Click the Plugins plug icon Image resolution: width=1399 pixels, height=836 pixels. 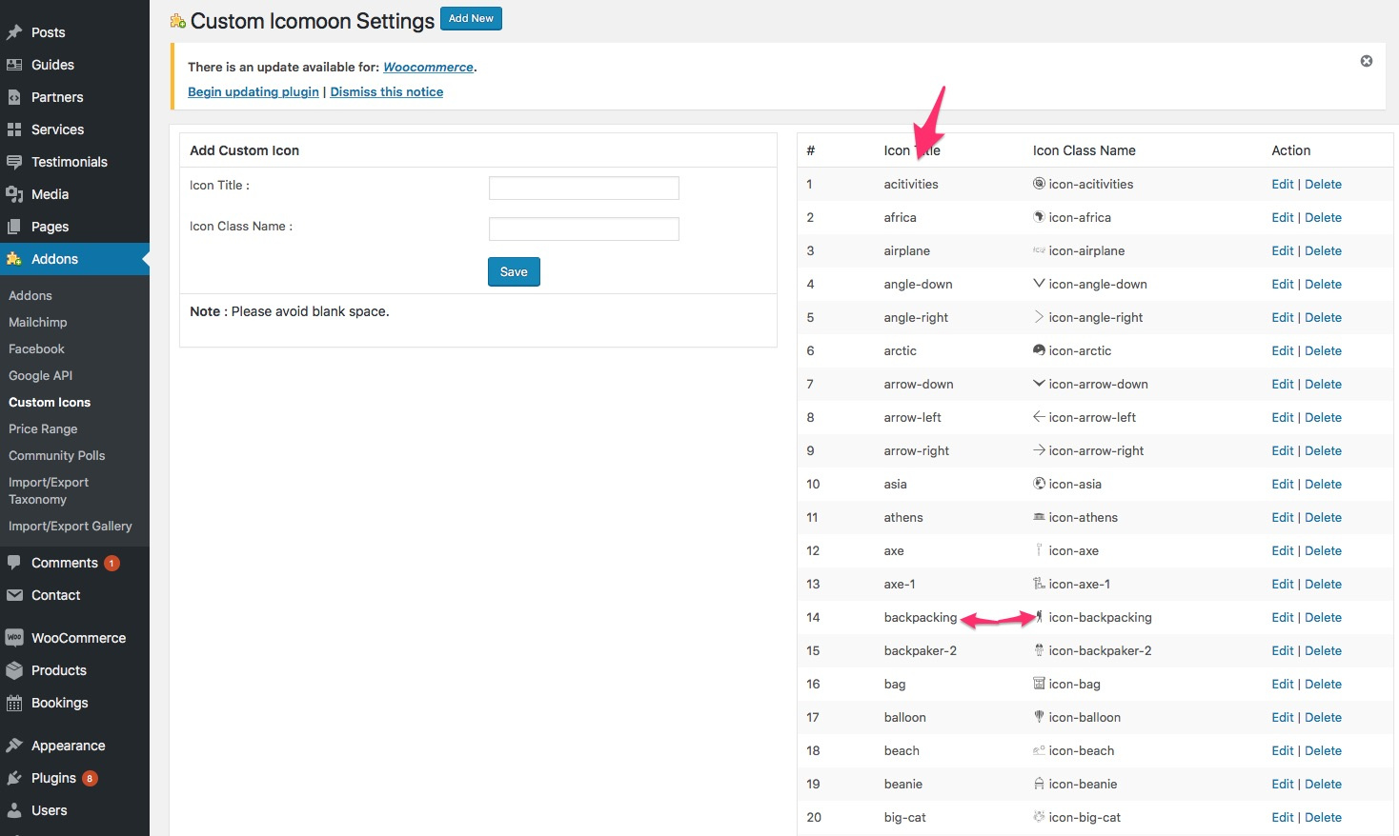point(14,778)
